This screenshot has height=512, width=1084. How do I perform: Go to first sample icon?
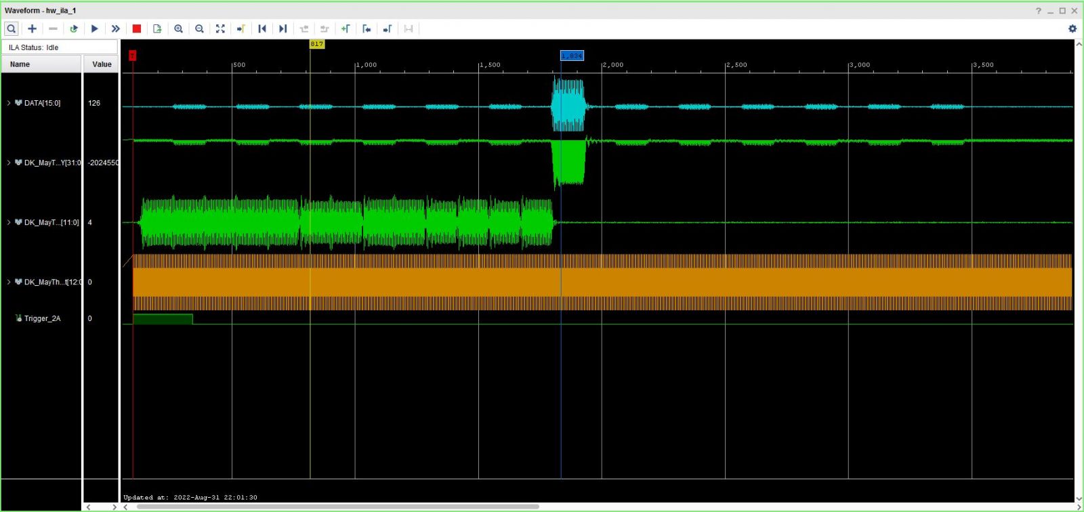pos(262,28)
